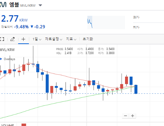Click the MVL coin logo
This screenshot has height=126, width=164.
click(x=3, y=5)
